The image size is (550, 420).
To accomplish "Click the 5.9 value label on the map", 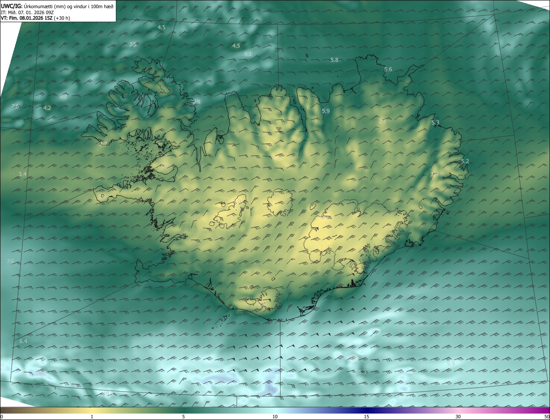I will click(326, 111).
